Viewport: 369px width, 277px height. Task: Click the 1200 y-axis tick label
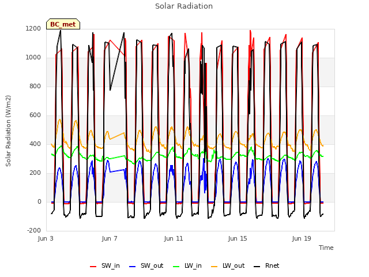[33, 28]
